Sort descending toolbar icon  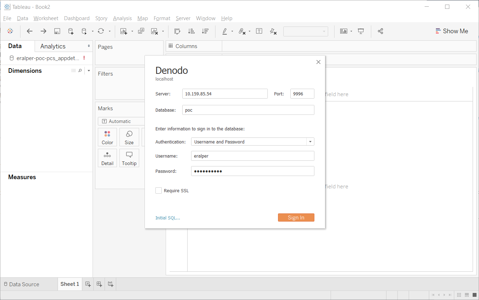point(205,31)
